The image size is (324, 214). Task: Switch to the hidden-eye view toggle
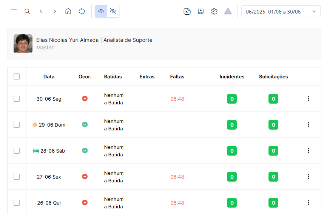(113, 11)
